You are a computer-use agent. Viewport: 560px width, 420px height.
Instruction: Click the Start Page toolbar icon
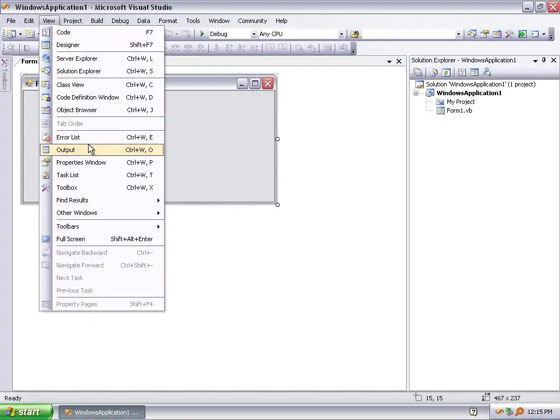coord(522,34)
